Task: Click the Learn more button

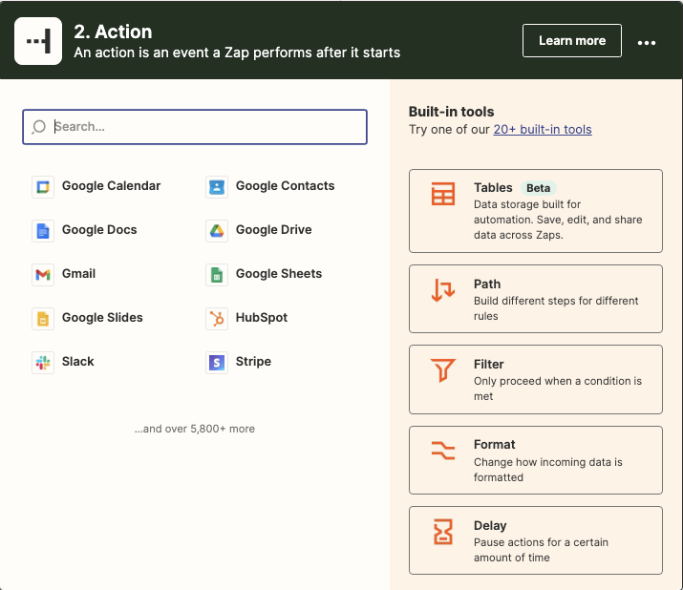Action: [572, 40]
